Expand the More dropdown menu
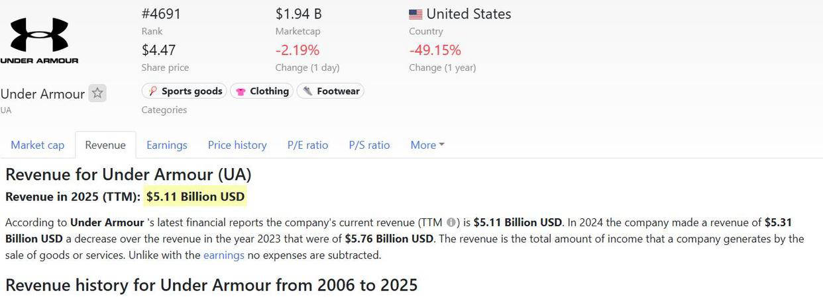 tap(427, 145)
